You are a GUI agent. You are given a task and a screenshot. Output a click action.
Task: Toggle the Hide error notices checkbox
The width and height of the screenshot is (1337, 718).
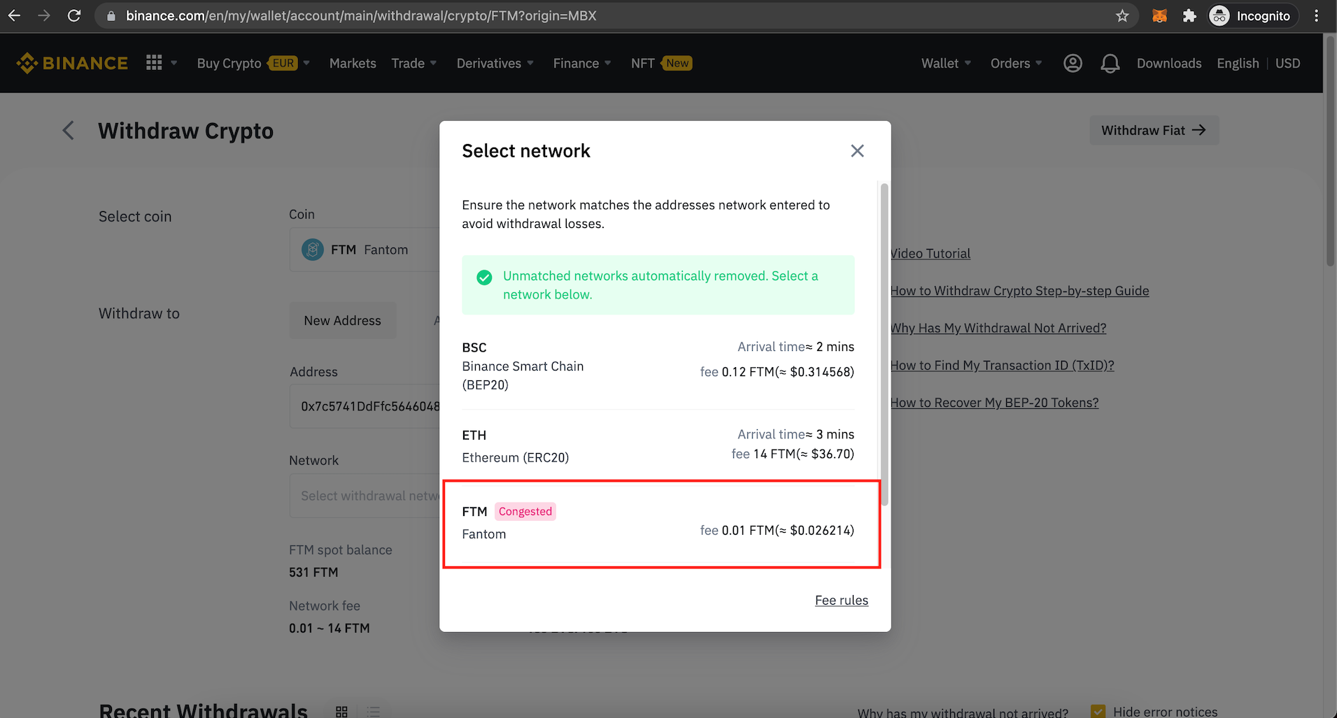pos(1098,711)
